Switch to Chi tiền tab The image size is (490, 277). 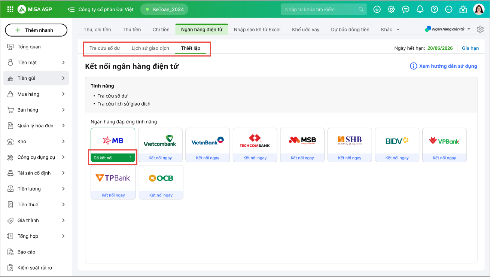point(161,30)
